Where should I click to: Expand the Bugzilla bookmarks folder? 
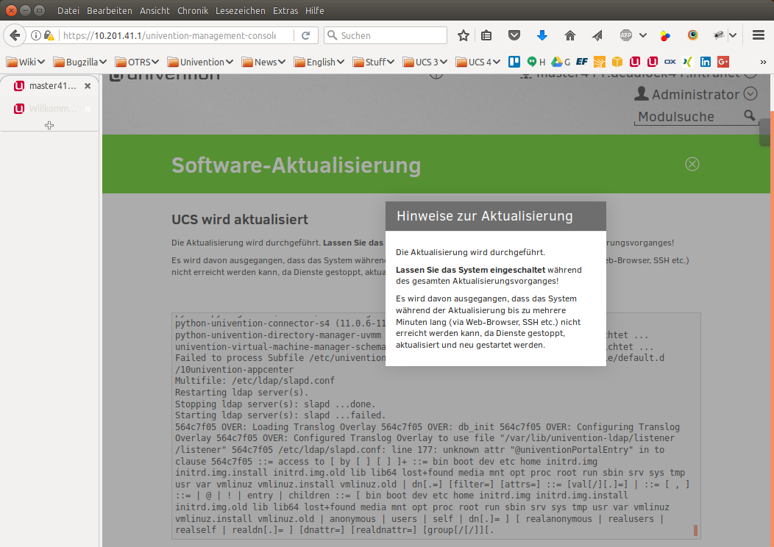[80, 62]
